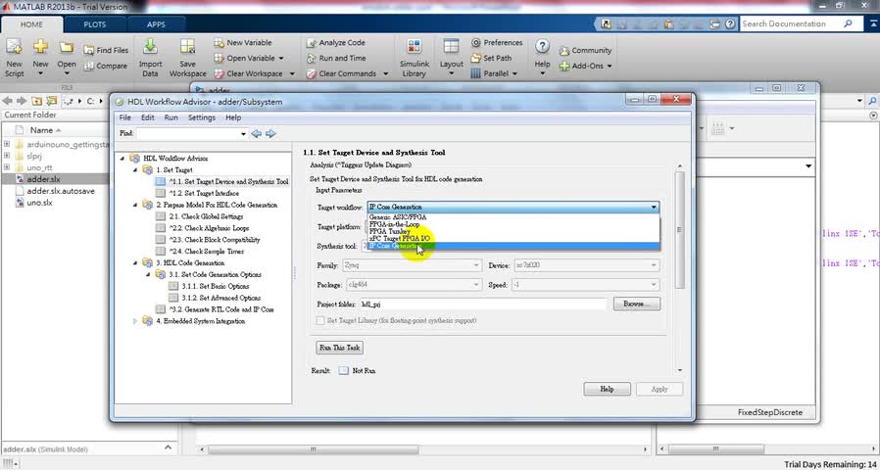This screenshot has width=880, height=470.
Task: Open the Clear Workspace dropdown
Action: pyautogui.click(x=292, y=73)
